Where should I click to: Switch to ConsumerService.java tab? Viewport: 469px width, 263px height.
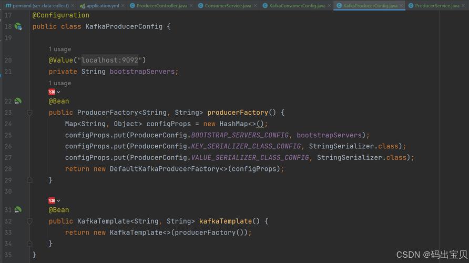tap(228, 6)
